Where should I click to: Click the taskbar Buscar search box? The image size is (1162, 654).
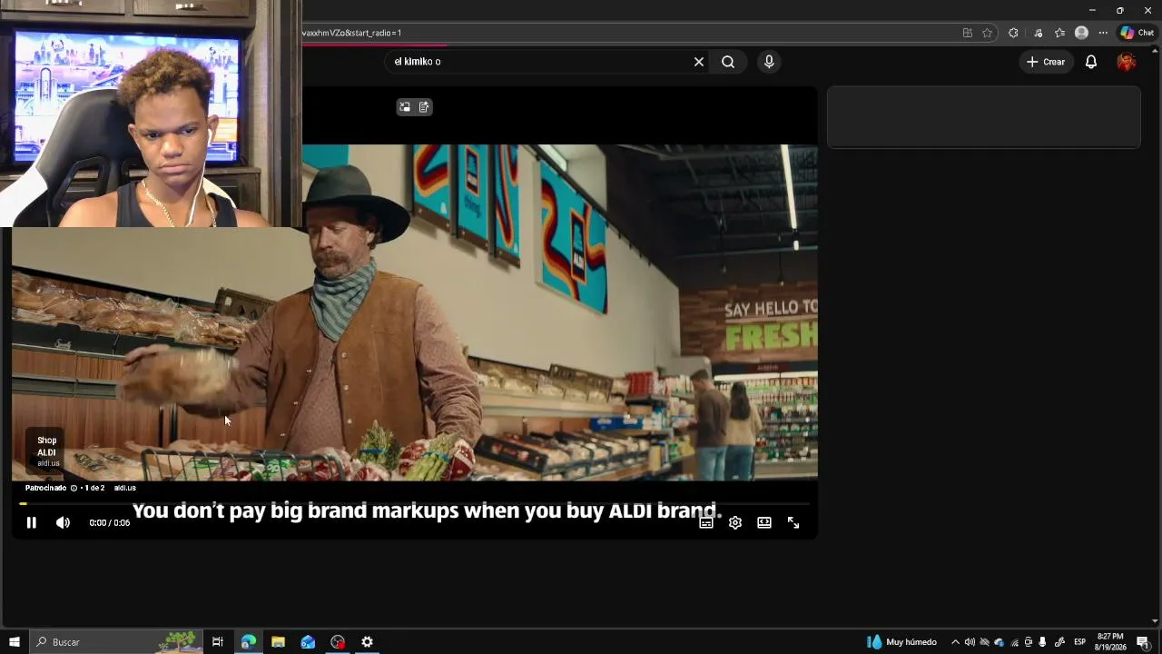click(x=116, y=642)
